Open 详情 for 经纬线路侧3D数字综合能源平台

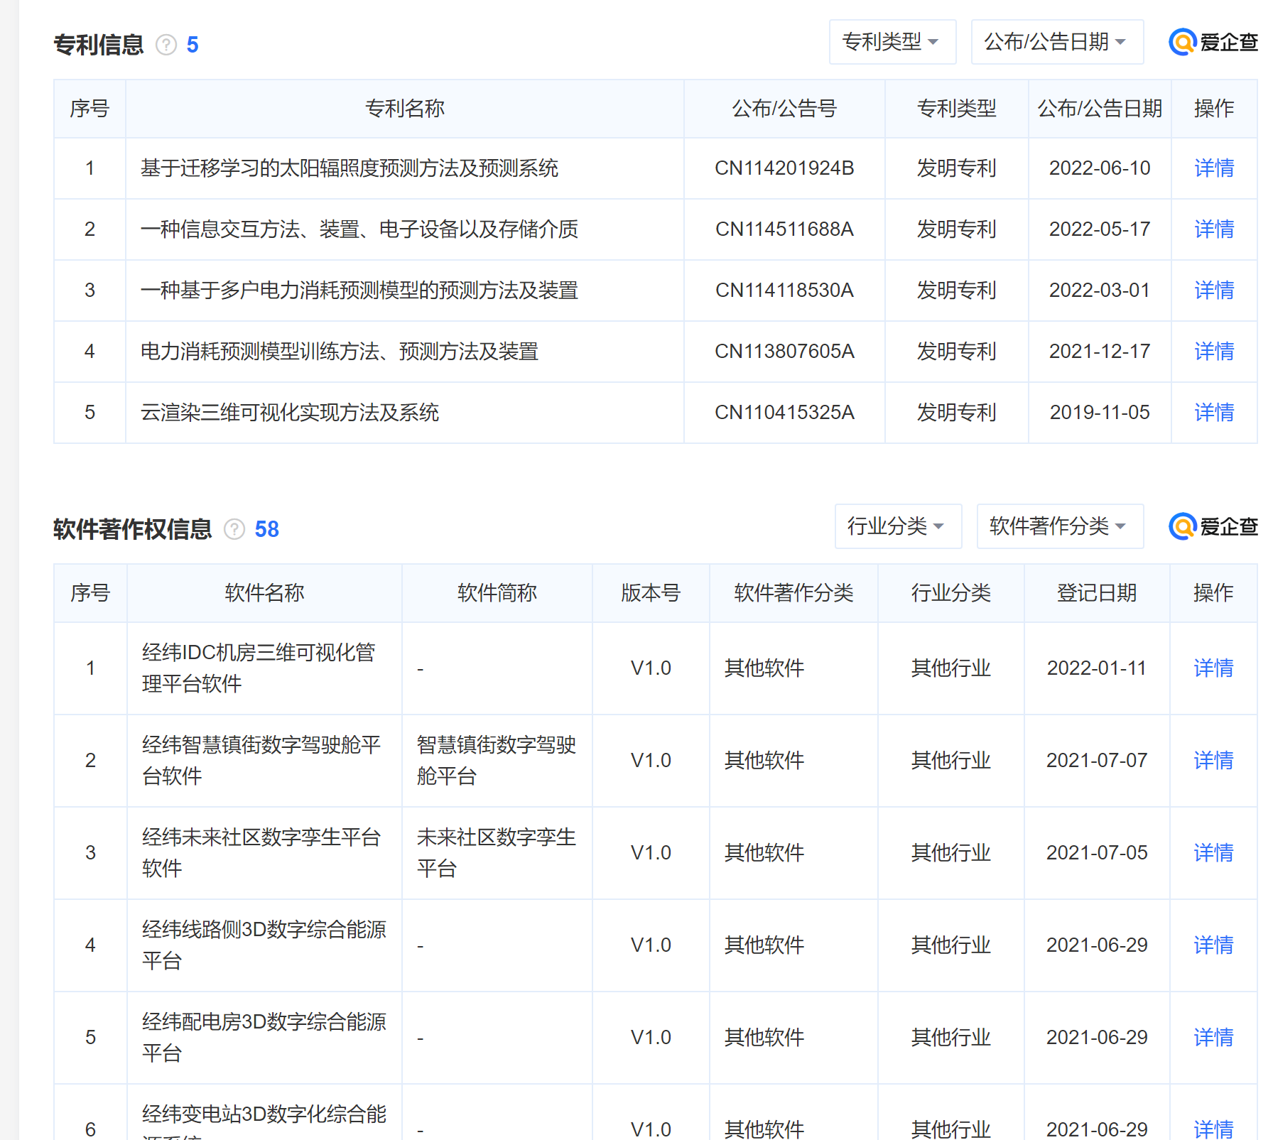click(1213, 945)
